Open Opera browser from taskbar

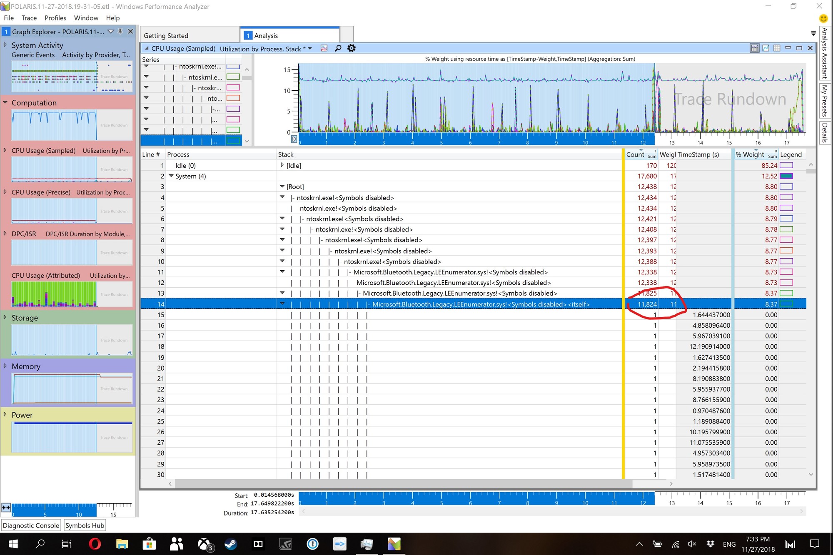point(95,544)
